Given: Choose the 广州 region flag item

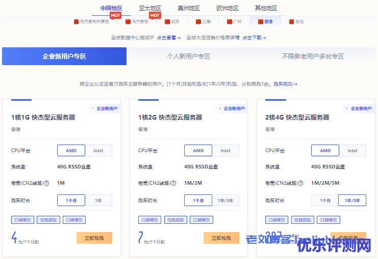Looking at the screenshot, I should 233,21.
